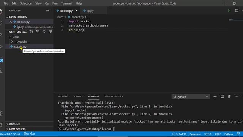
Task: Open Run and Debug view
Action: [1, 46]
